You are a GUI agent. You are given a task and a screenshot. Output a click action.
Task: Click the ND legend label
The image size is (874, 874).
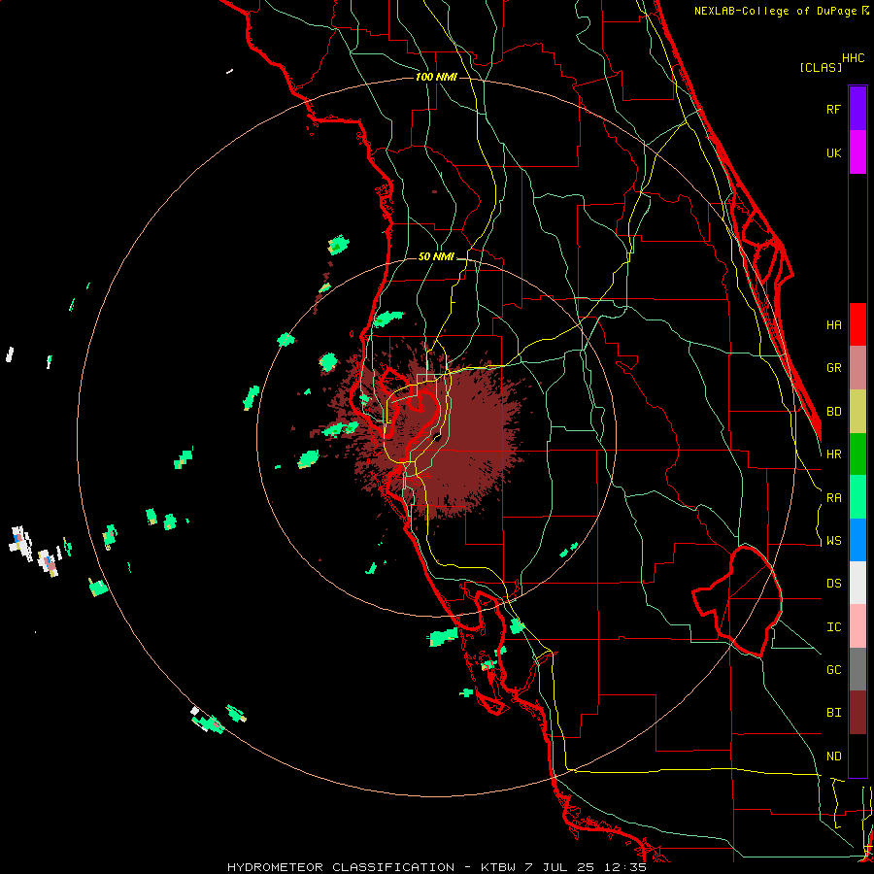(x=833, y=756)
